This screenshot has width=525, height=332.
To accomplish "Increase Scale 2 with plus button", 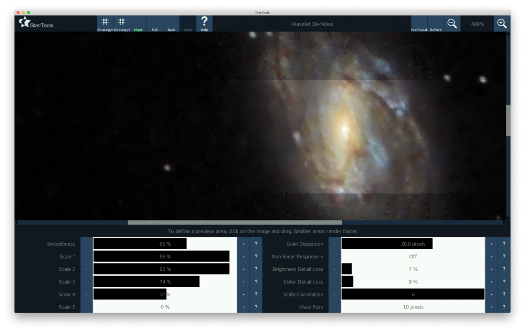I will tap(244, 269).
